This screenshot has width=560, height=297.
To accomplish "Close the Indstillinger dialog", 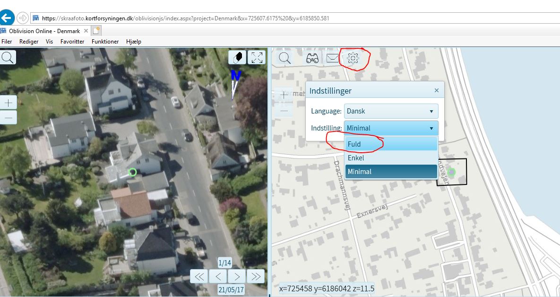I will (437, 90).
